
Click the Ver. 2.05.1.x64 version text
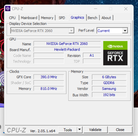(x=43, y=131)
